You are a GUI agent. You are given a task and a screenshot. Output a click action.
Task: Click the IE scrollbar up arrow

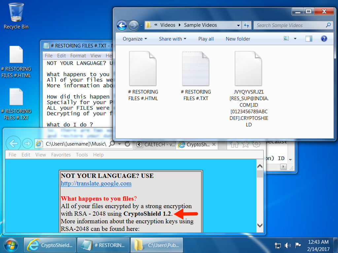pyautogui.click(x=260, y=166)
